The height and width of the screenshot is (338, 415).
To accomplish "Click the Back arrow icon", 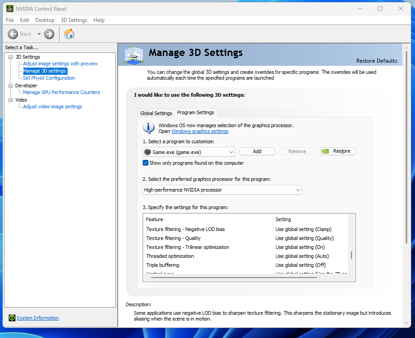I will tap(13, 34).
